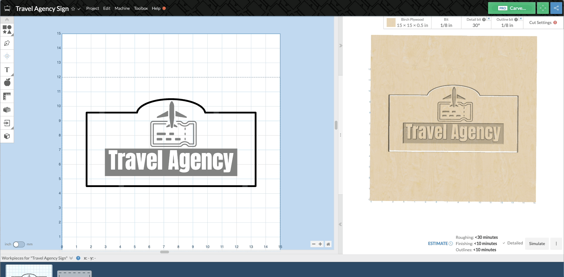
Task: Click the Simulate button
Action: [x=537, y=244]
